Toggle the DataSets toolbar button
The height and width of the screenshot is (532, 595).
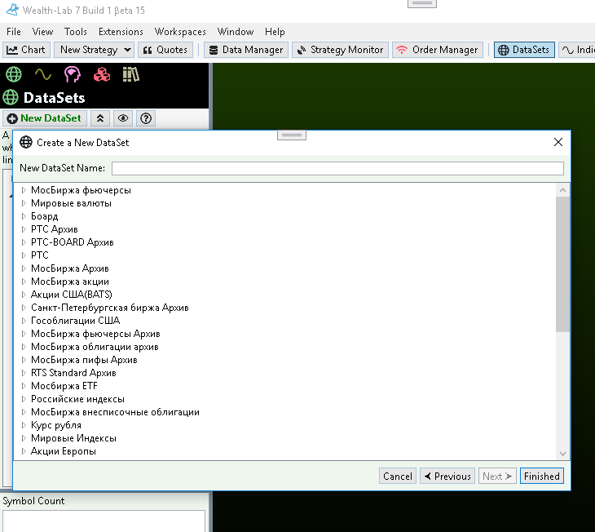coord(524,50)
